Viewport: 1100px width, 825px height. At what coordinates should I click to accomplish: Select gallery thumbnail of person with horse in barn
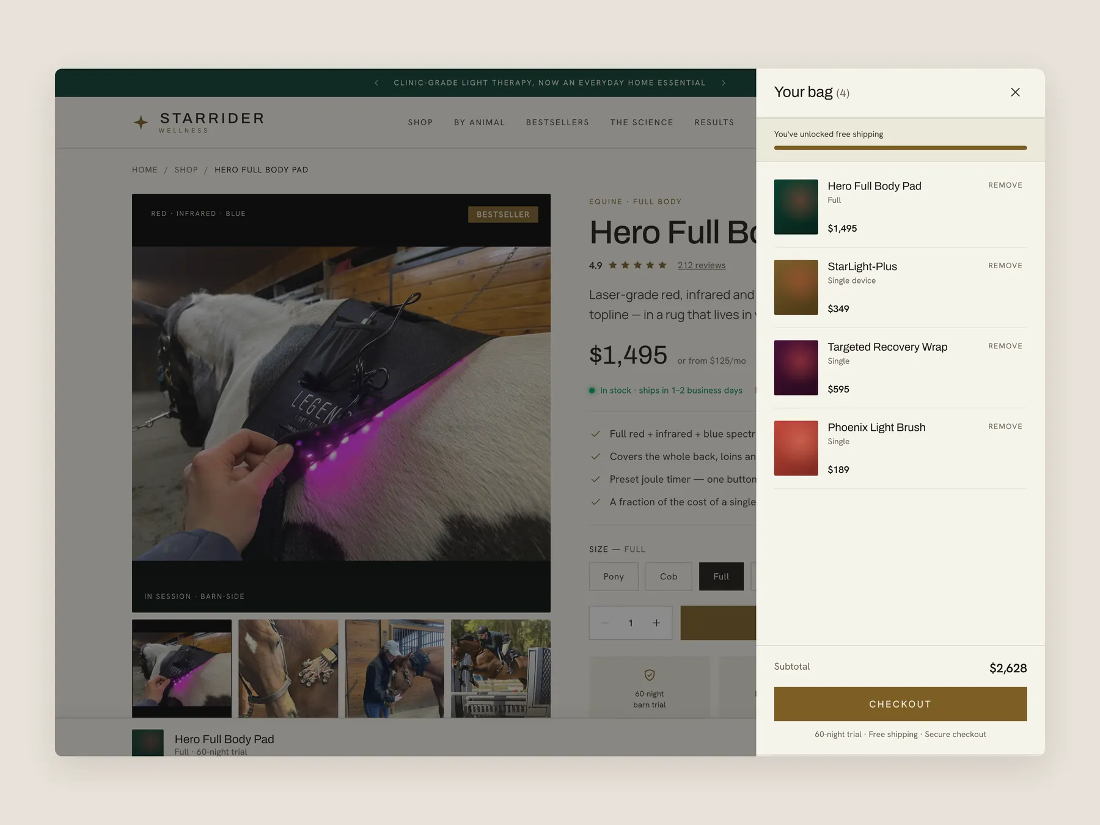tap(395, 669)
